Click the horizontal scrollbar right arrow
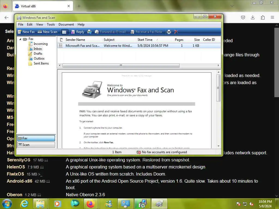Image resolution: width=279 pixels, height=209 pixels. click(x=218, y=65)
